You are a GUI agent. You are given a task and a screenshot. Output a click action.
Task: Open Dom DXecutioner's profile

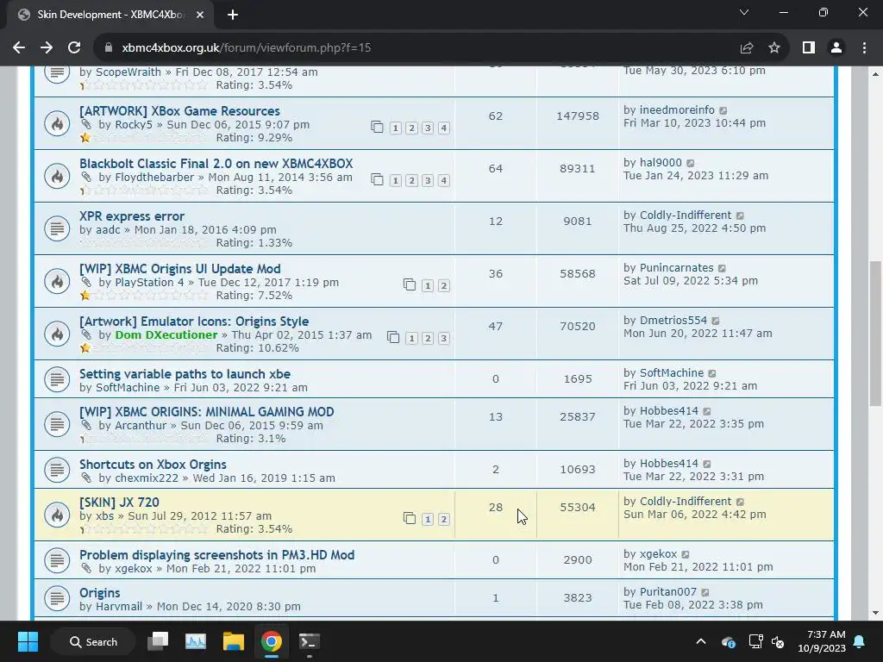click(x=166, y=335)
